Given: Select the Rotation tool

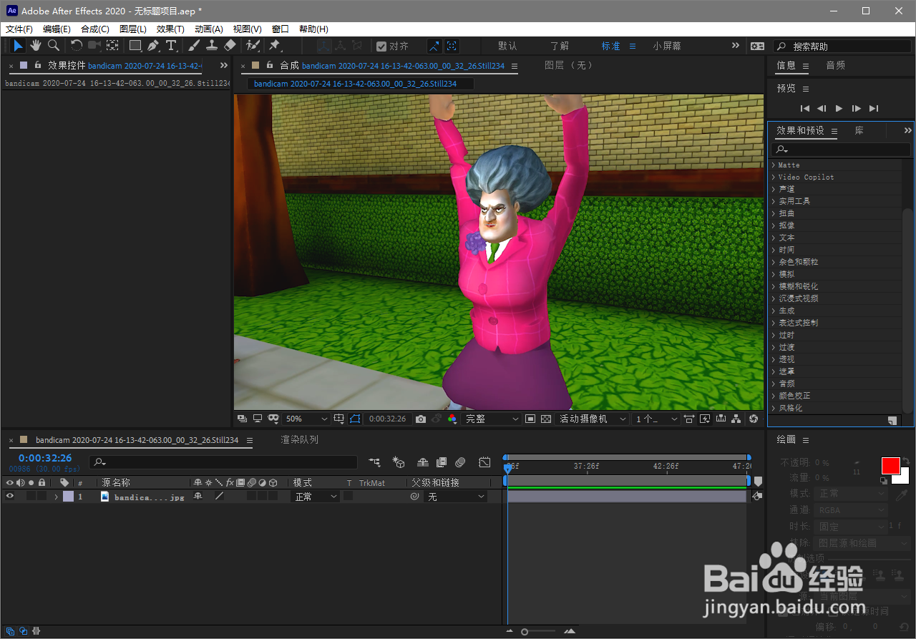Looking at the screenshot, I should [77, 46].
